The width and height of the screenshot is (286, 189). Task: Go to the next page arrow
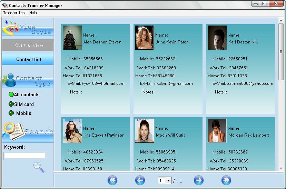[x=199, y=180]
